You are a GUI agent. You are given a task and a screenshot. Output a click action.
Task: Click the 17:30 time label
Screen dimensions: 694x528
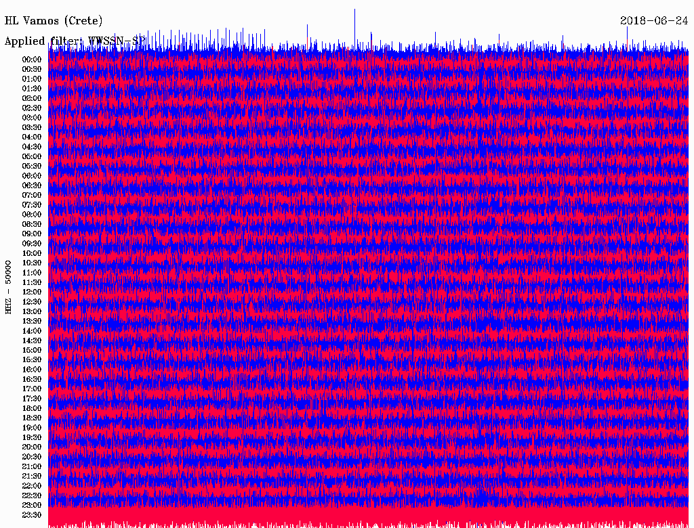click(32, 399)
